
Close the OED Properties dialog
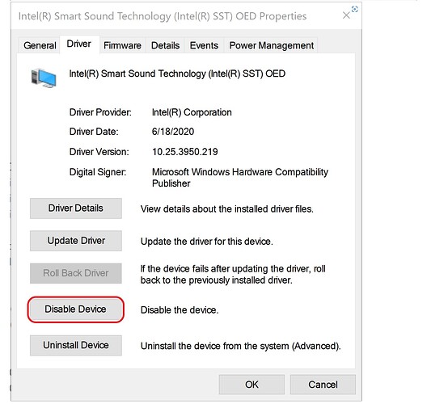[x=346, y=15]
